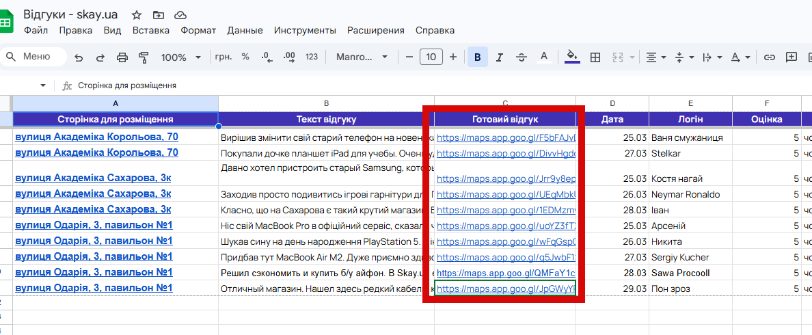Insert link using chain icon
The image size is (812, 335).
(770, 57)
